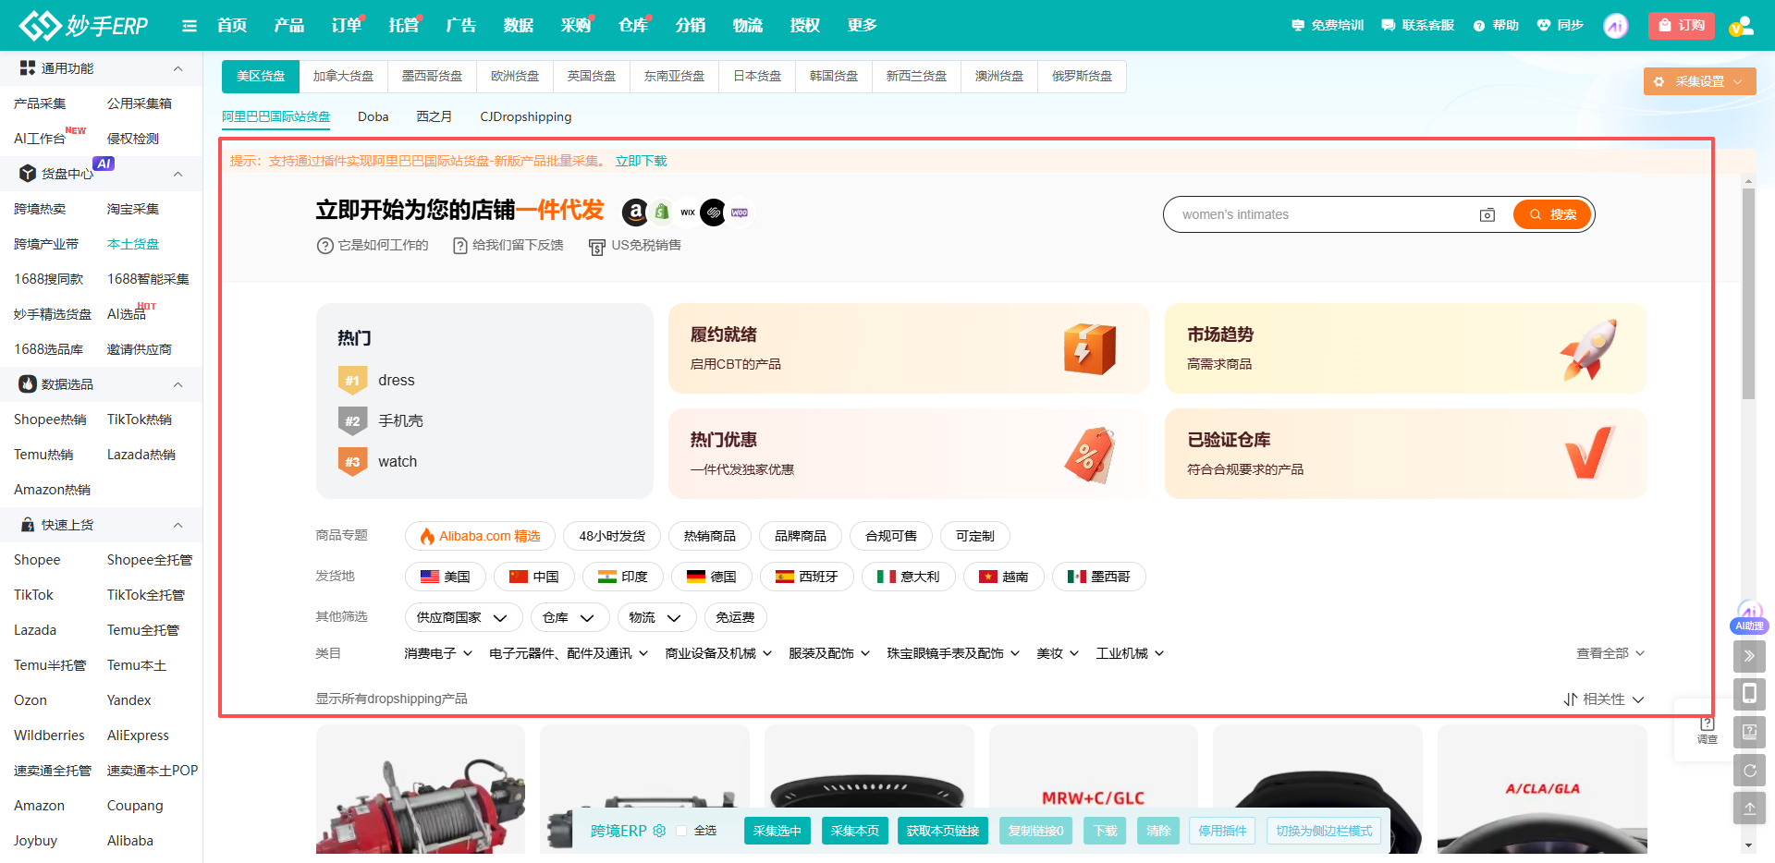Click the AI助理 floating assistant icon
This screenshot has width=1775, height=863.
1749,617
